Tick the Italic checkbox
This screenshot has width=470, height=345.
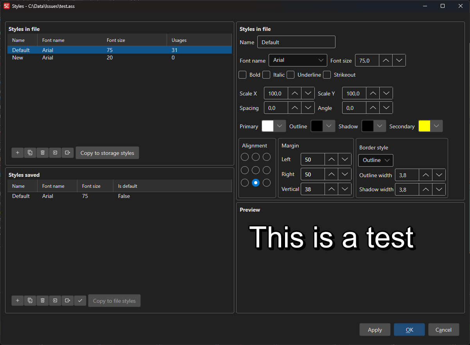pos(266,75)
